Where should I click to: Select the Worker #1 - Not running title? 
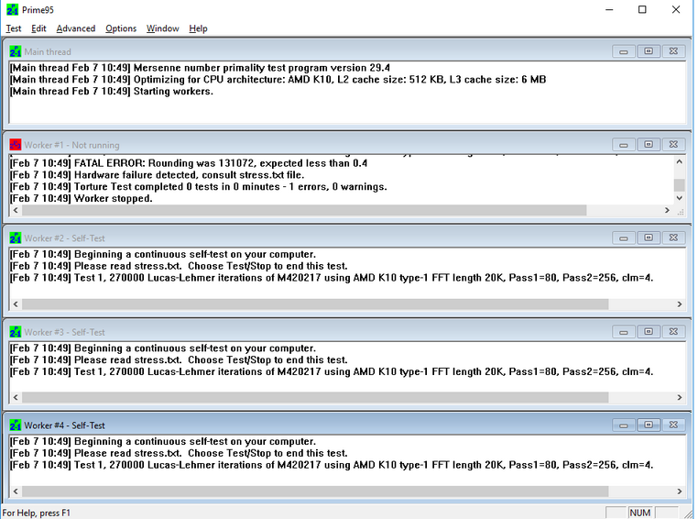click(71, 145)
